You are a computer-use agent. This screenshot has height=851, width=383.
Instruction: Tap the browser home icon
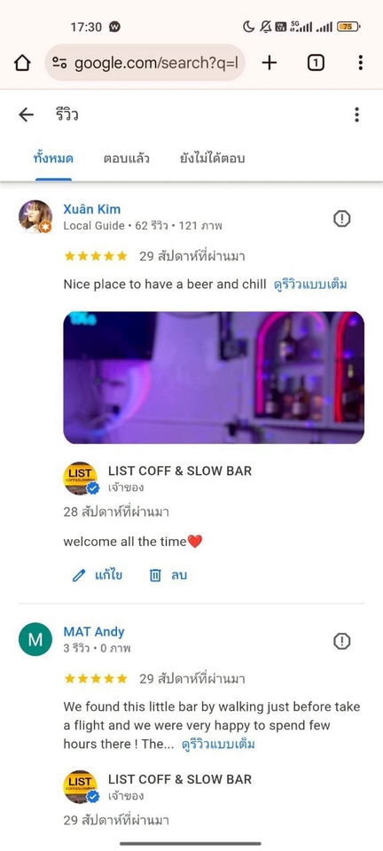pyautogui.click(x=22, y=63)
